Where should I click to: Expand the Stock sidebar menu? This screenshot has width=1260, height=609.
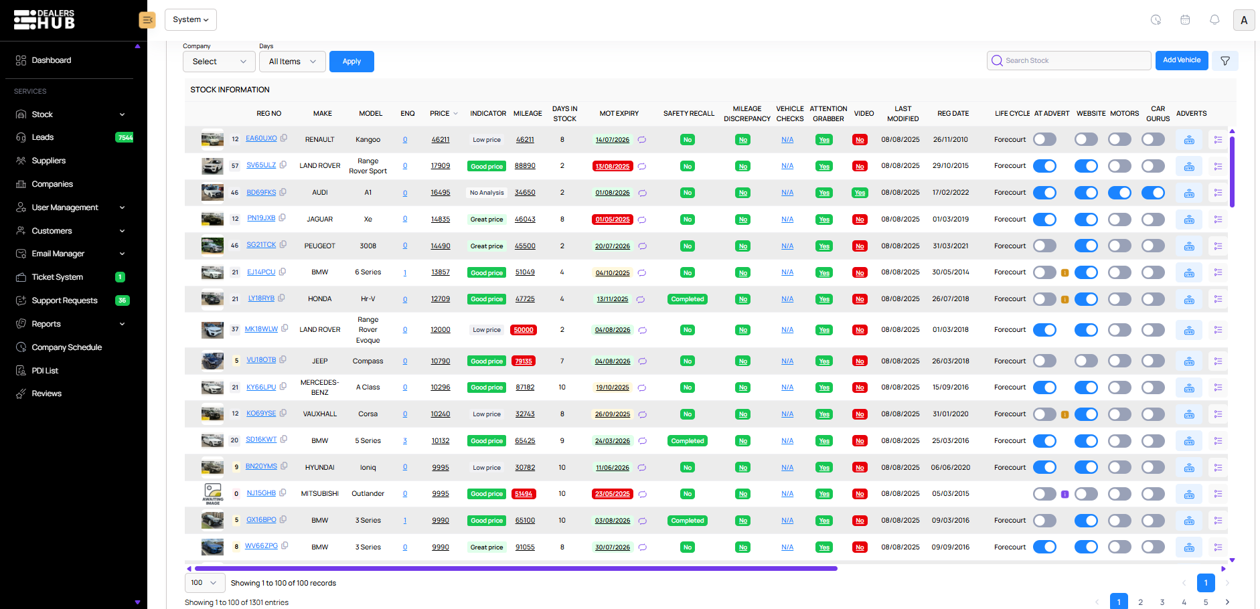(70, 114)
